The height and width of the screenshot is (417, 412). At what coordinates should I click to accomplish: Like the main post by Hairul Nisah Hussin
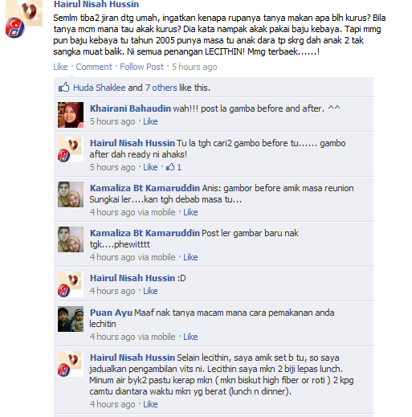(60, 67)
